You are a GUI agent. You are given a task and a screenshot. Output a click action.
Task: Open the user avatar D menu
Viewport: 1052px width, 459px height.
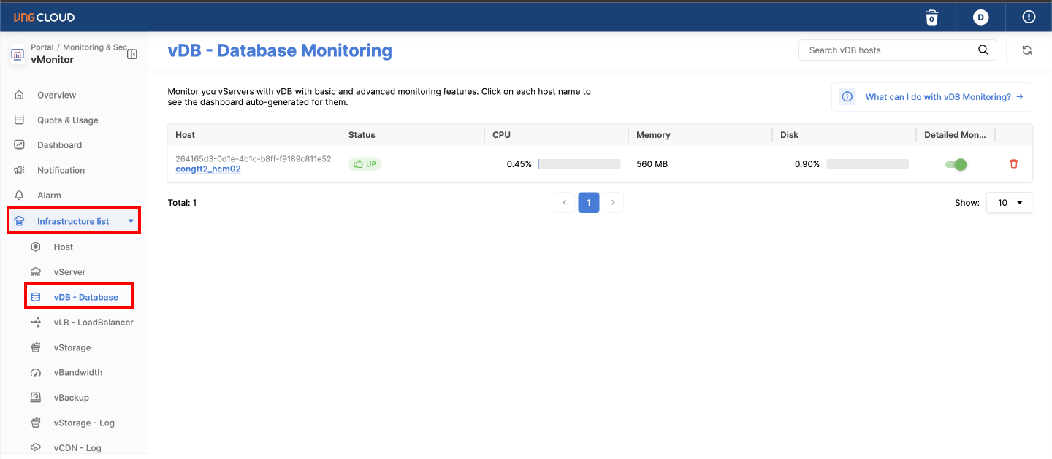(980, 17)
